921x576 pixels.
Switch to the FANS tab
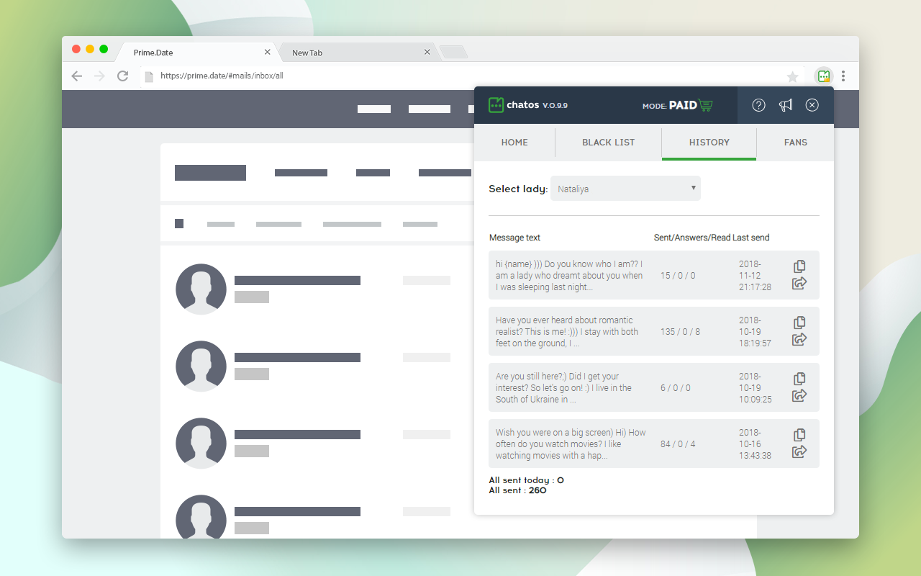(796, 143)
